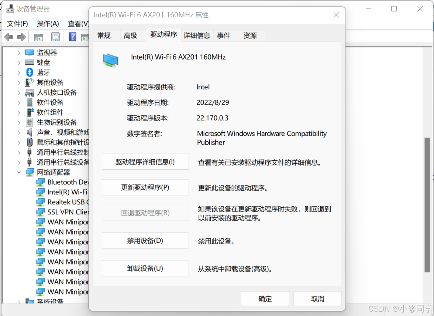Click the SSL VPN Client adapter icon

pyautogui.click(x=41, y=212)
